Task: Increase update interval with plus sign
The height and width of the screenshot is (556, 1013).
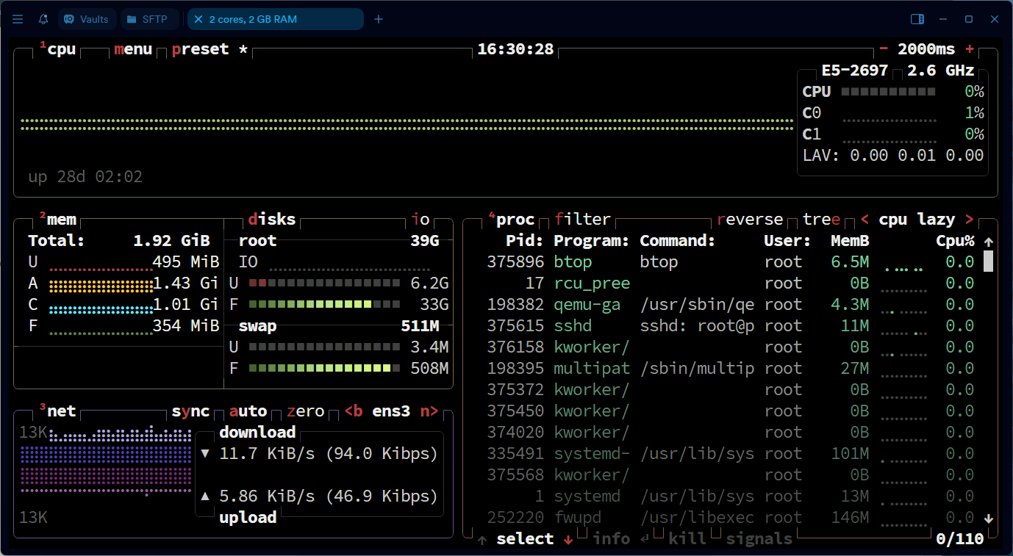Action: pyautogui.click(x=970, y=49)
